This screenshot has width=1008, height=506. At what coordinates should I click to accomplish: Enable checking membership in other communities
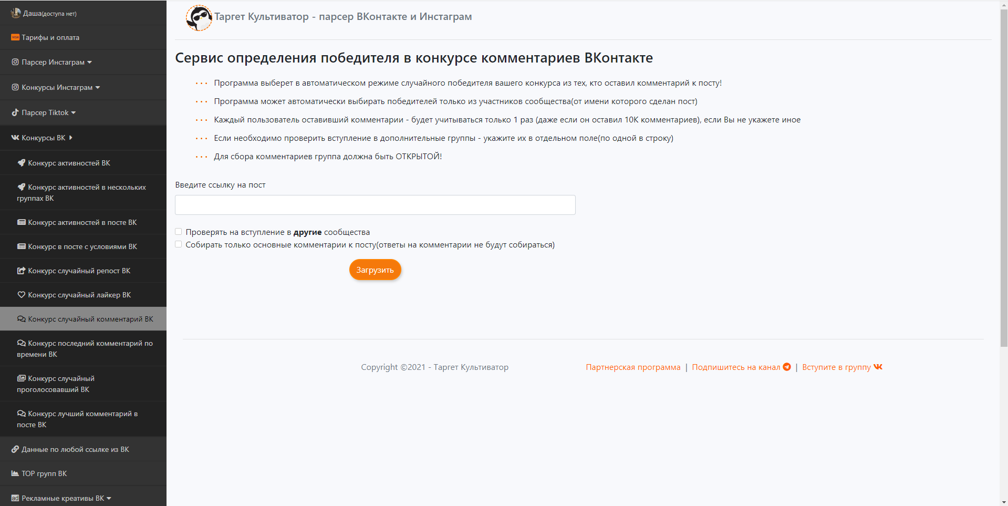click(179, 232)
